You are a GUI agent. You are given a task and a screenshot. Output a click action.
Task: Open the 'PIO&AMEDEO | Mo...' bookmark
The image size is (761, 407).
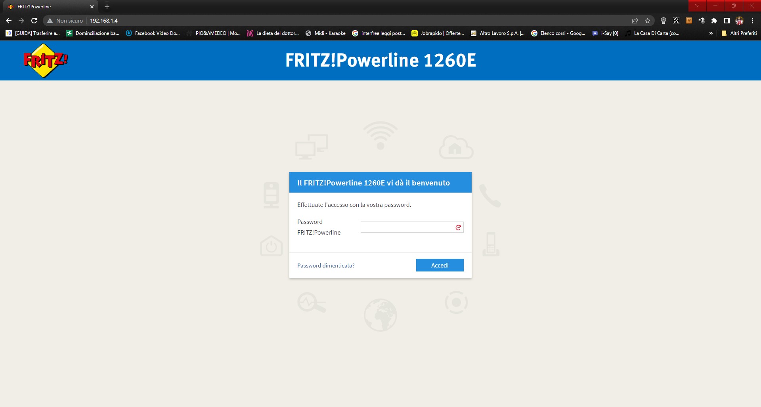pyautogui.click(x=214, y=33)
